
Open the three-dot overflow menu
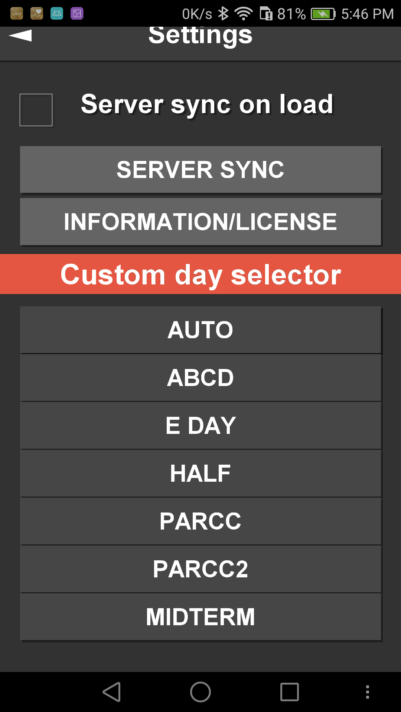(x=368, y=692)
